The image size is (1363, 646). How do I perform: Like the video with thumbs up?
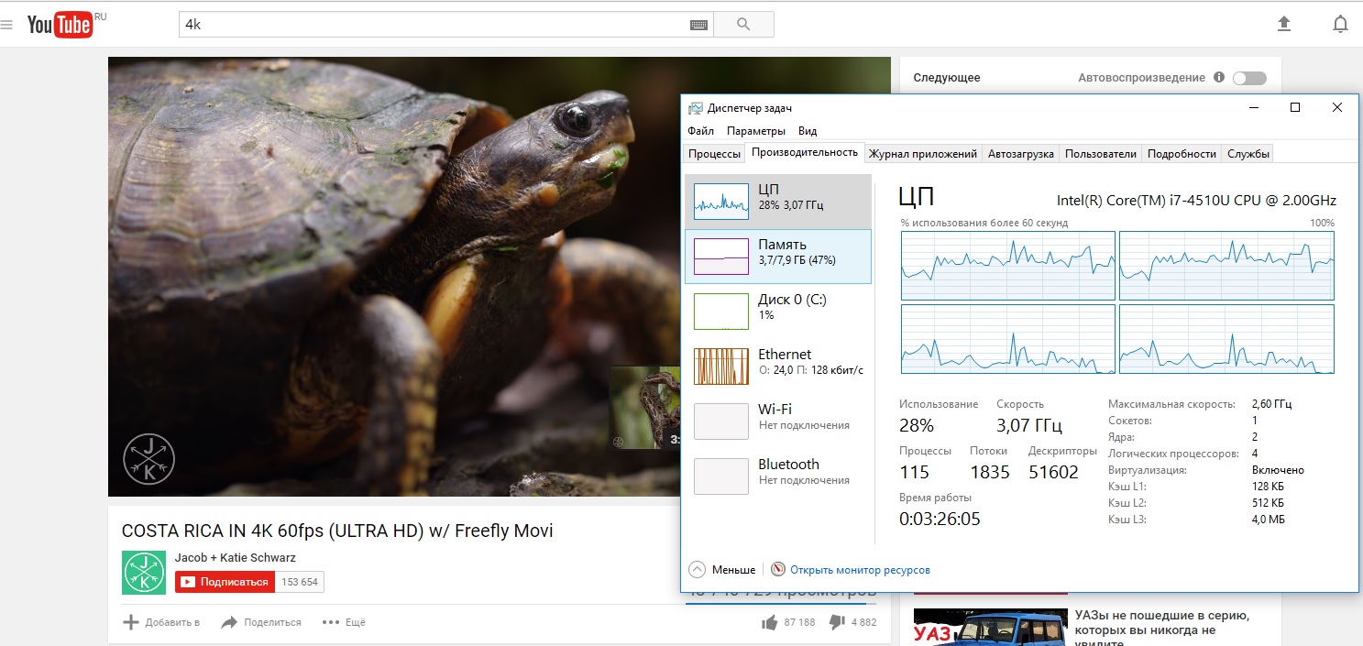[769, 622]
